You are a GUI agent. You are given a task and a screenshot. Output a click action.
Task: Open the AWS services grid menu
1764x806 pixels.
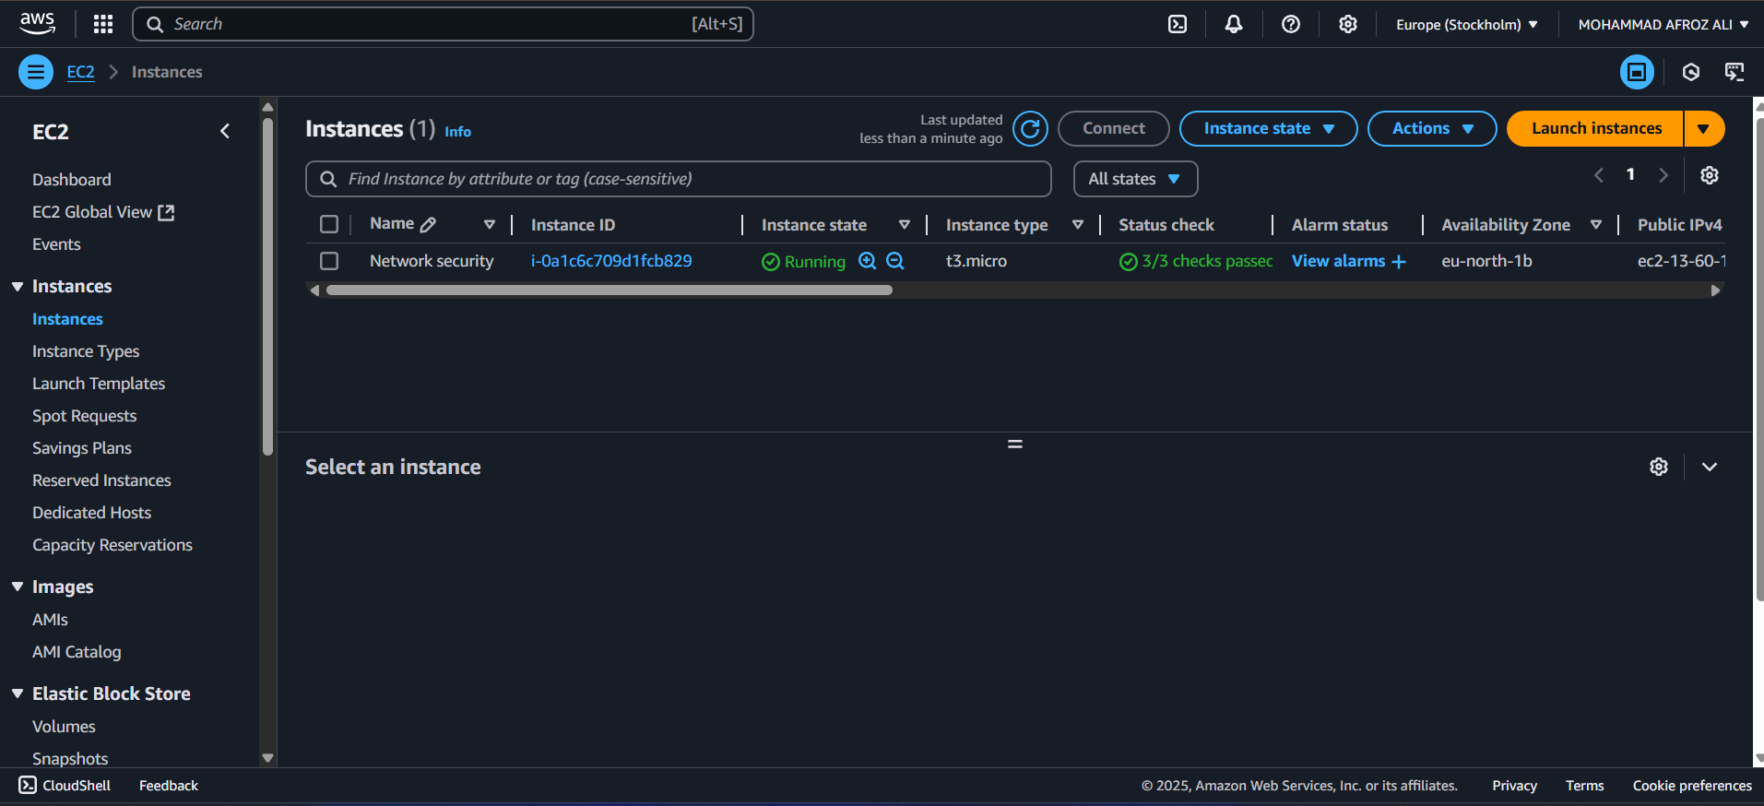click(103, 24)
